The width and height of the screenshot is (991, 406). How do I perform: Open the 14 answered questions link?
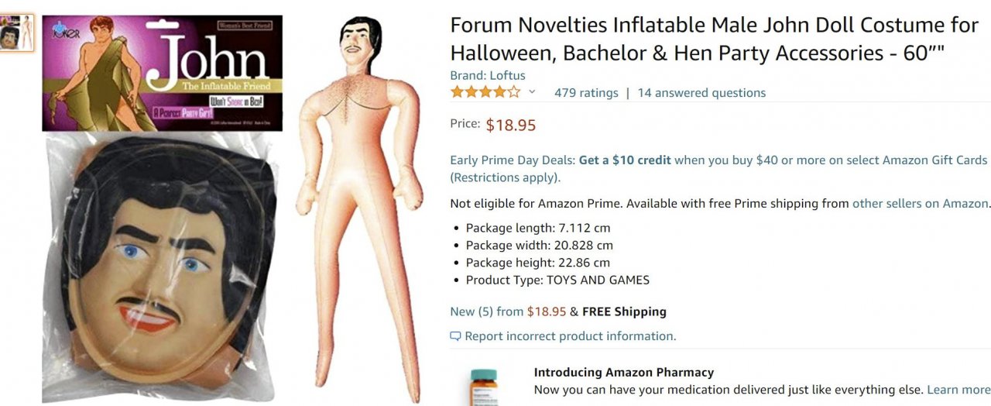[701, 93]
